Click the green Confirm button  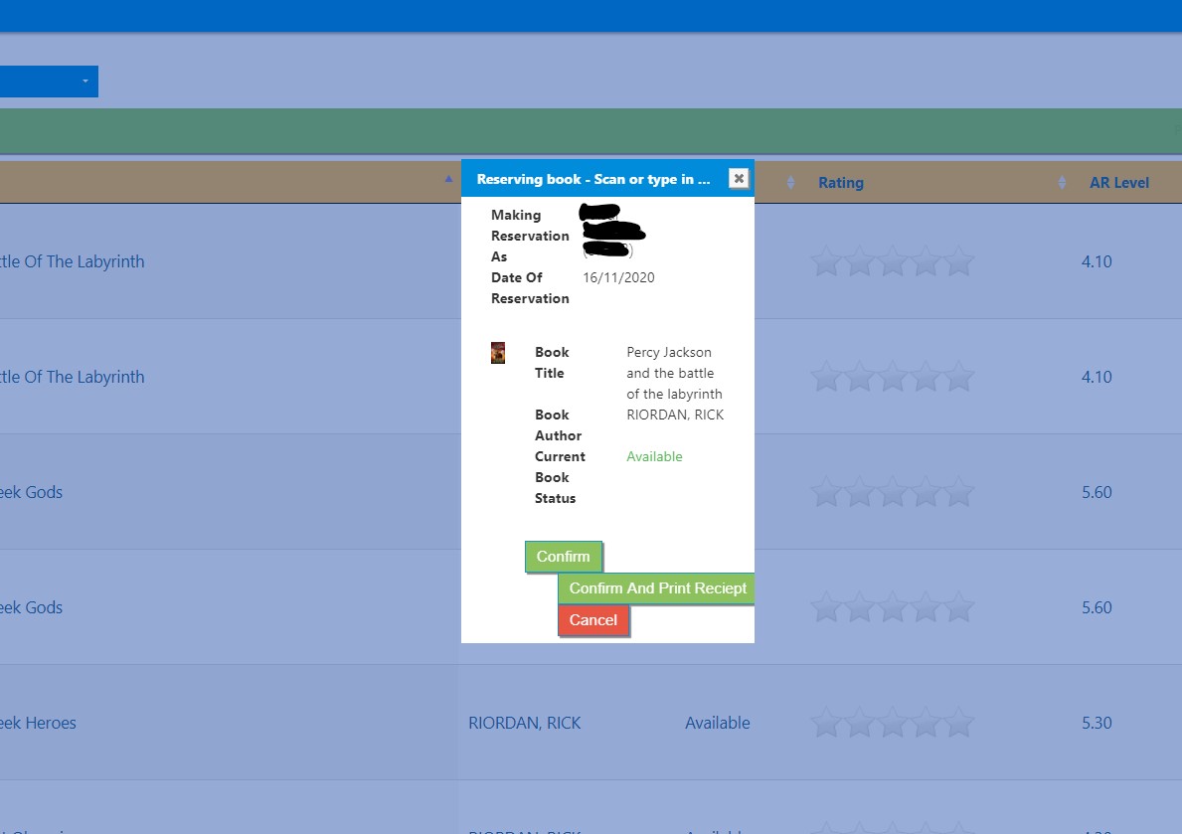tap(563, 557)
